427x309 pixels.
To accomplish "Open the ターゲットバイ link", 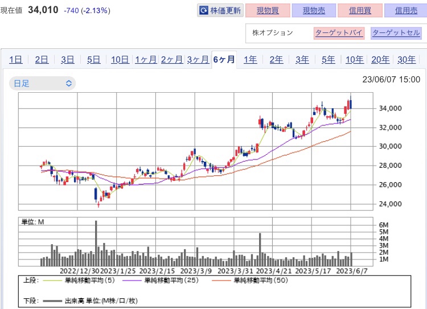I will (x=339, y=33).
